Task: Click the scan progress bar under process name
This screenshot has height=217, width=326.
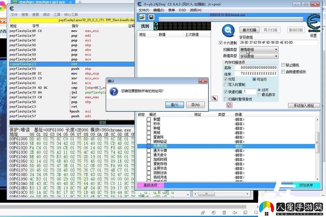Action: [231, 19]
